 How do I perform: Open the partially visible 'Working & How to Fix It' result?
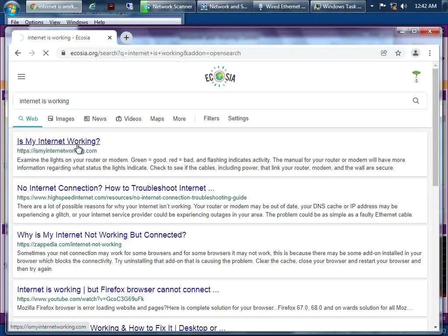tap(157, 328)
